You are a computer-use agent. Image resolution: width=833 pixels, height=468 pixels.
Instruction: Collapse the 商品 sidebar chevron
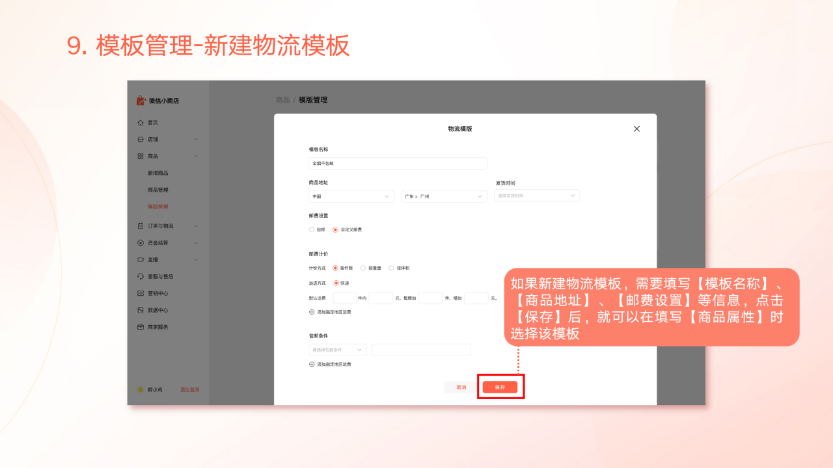point(196,157)
